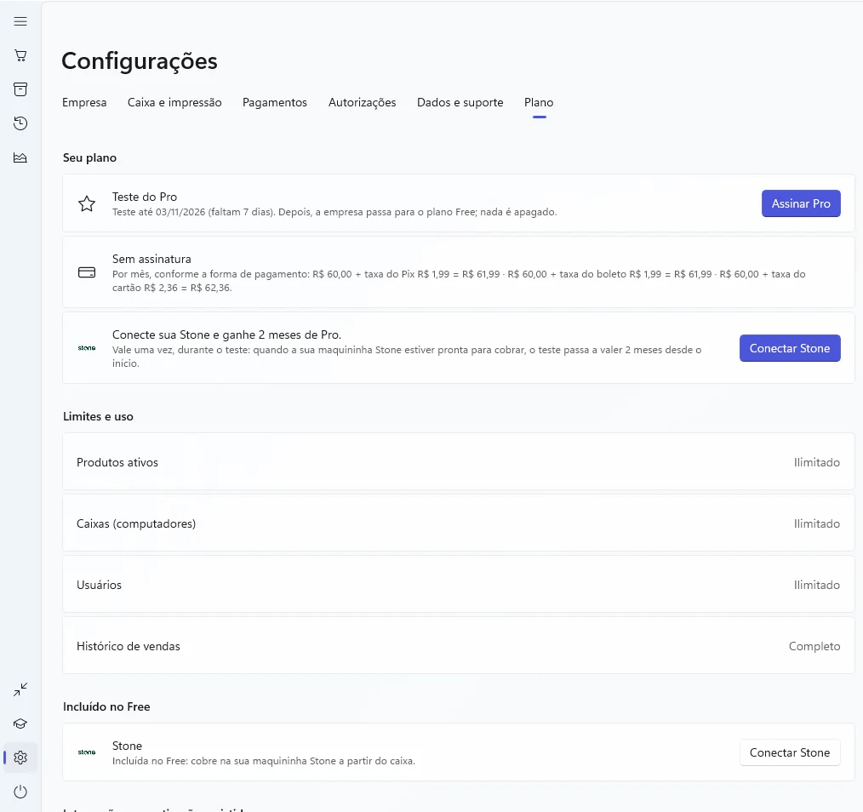
Task: Switch to the Empresa tab
Action: pyautogui.click(x=84, y=102)
